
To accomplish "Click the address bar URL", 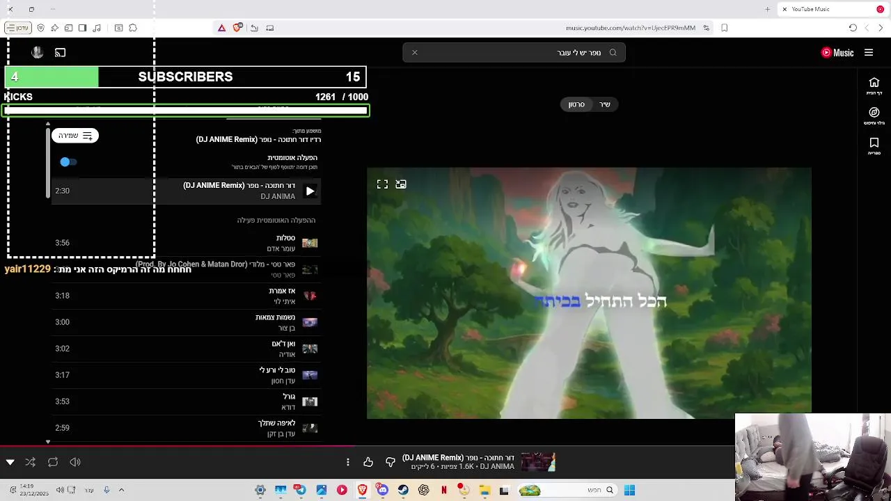I will click(631, 28).
